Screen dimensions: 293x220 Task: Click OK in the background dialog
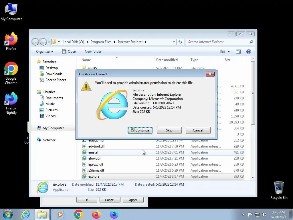coord(87,200)
